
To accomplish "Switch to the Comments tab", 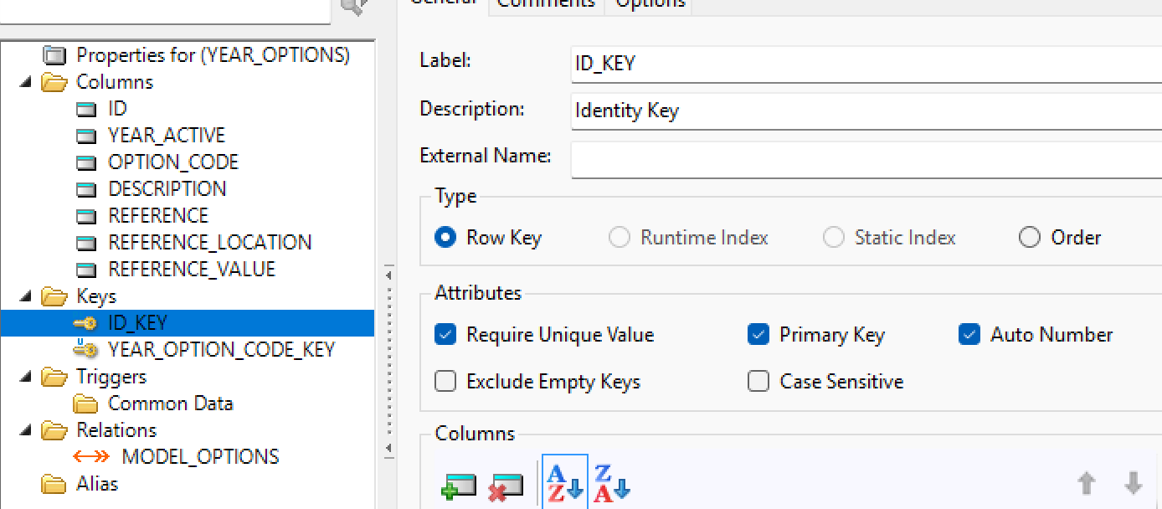I will tap(545, 3).
